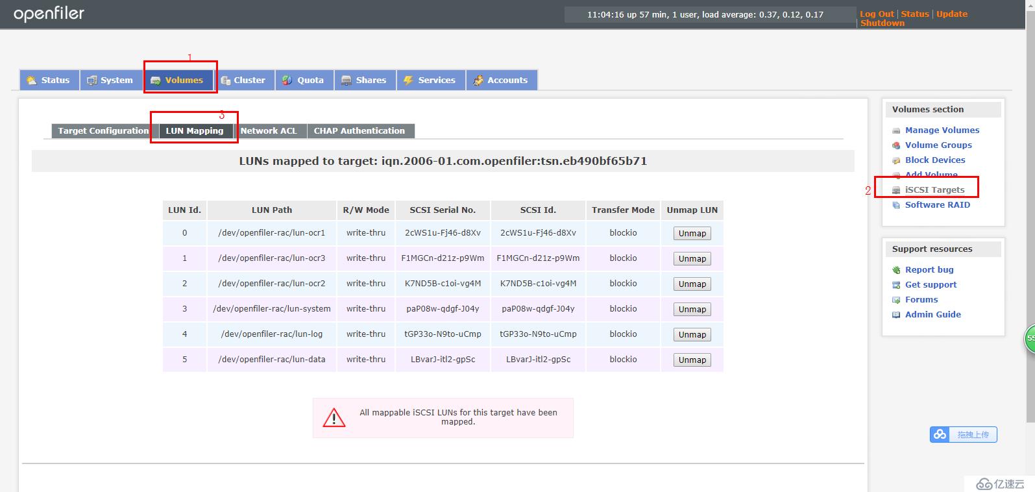The height and width of the screenshot is (492, 1035).
Task: Open Forums link
Action: (x=921, y=300)
